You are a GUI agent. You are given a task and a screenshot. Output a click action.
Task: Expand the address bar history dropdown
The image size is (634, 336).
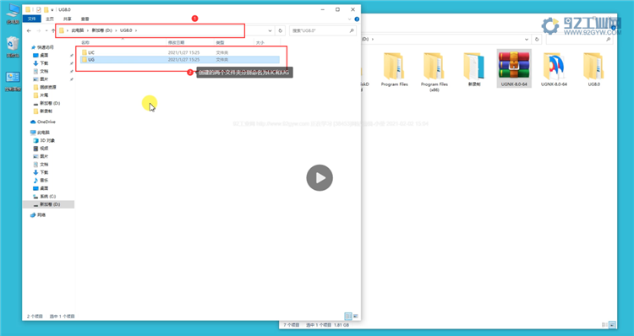point(271,30)
